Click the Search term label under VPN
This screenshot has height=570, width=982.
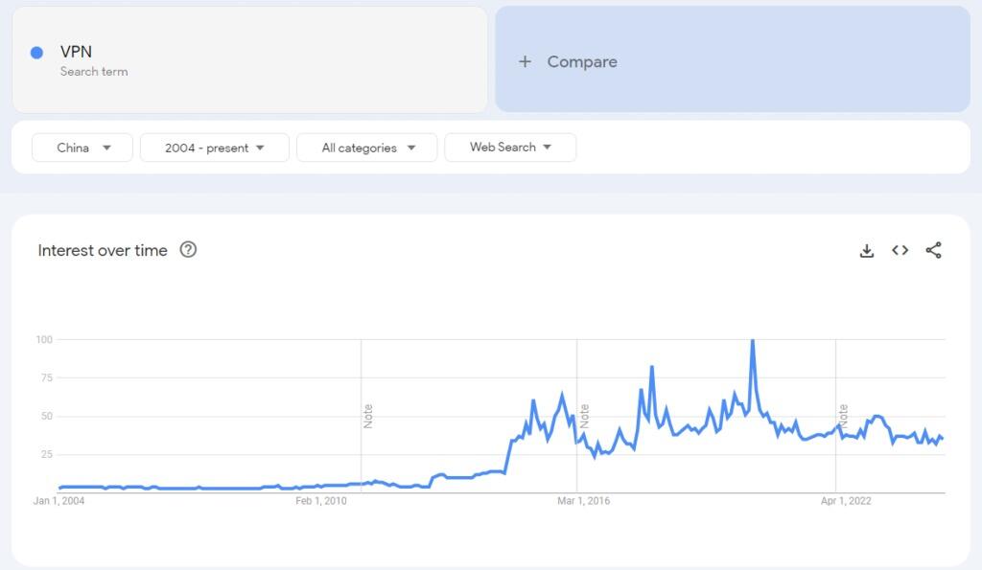coord(94,71)
